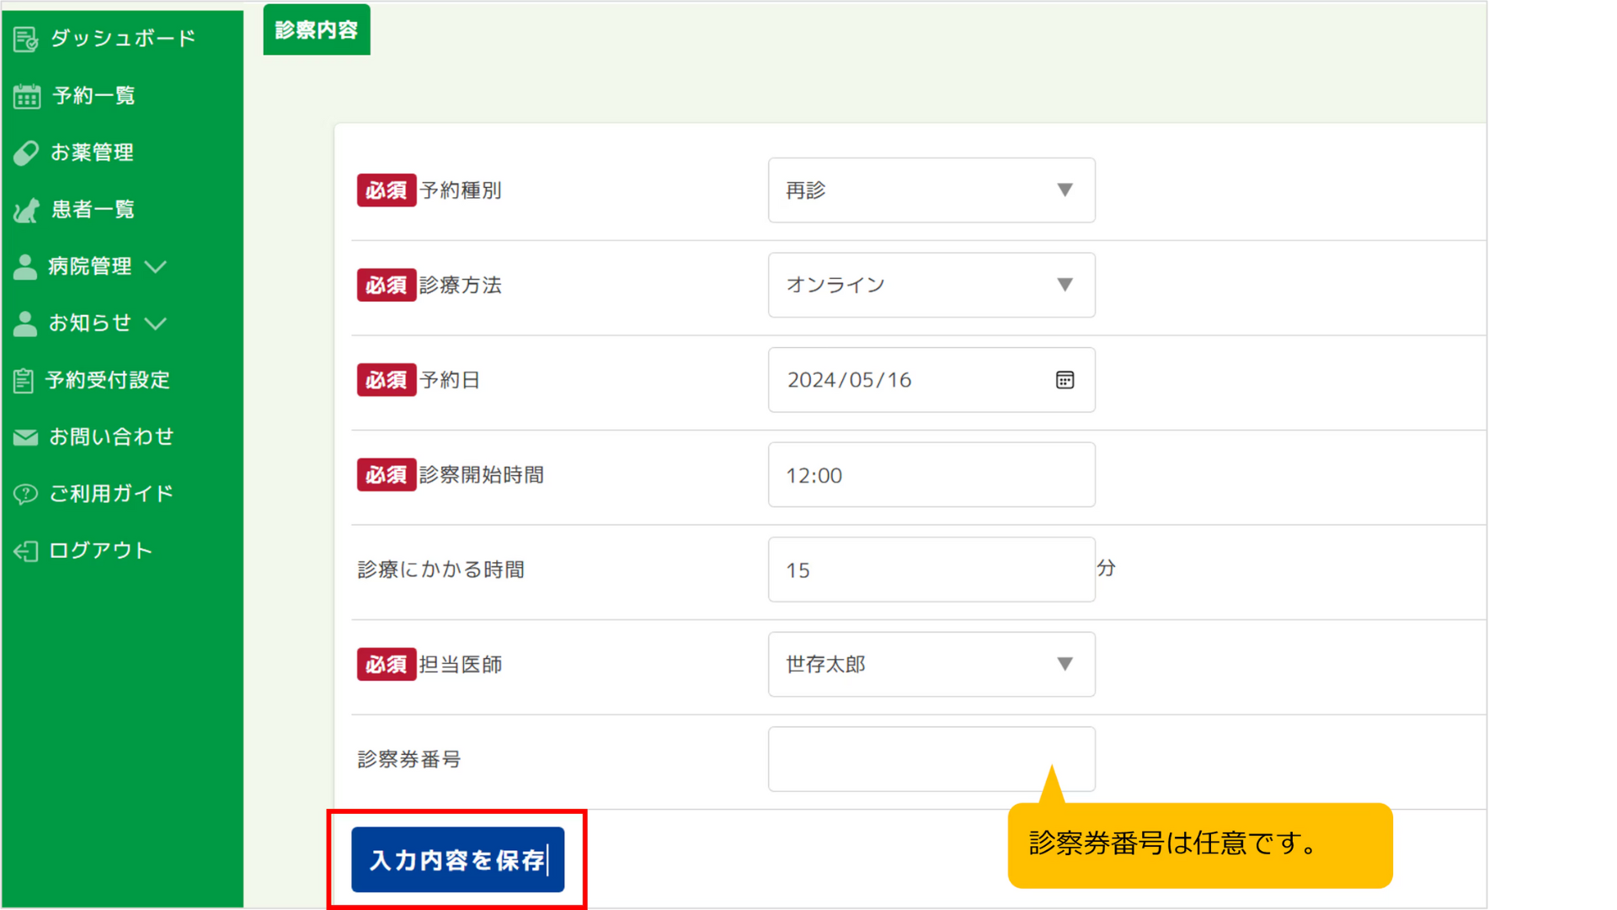Screen dimensions: 1617x910
Task: Click the arrow of 診療方法 dropdown
Action: pos(1065,286)
